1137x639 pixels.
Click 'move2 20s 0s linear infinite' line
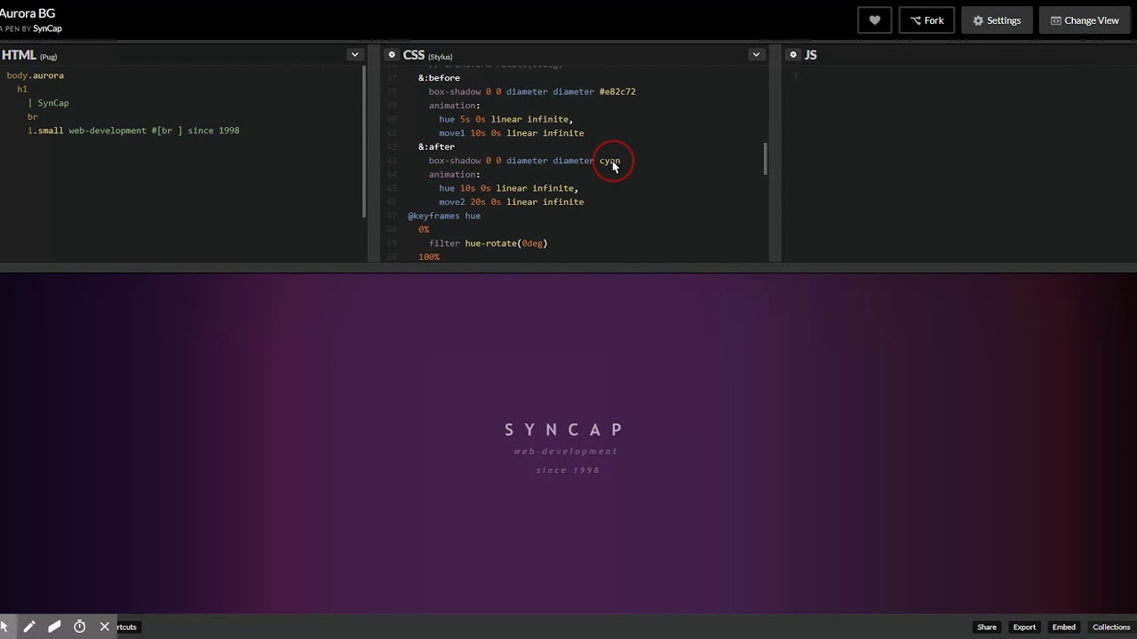click(512, 202)
